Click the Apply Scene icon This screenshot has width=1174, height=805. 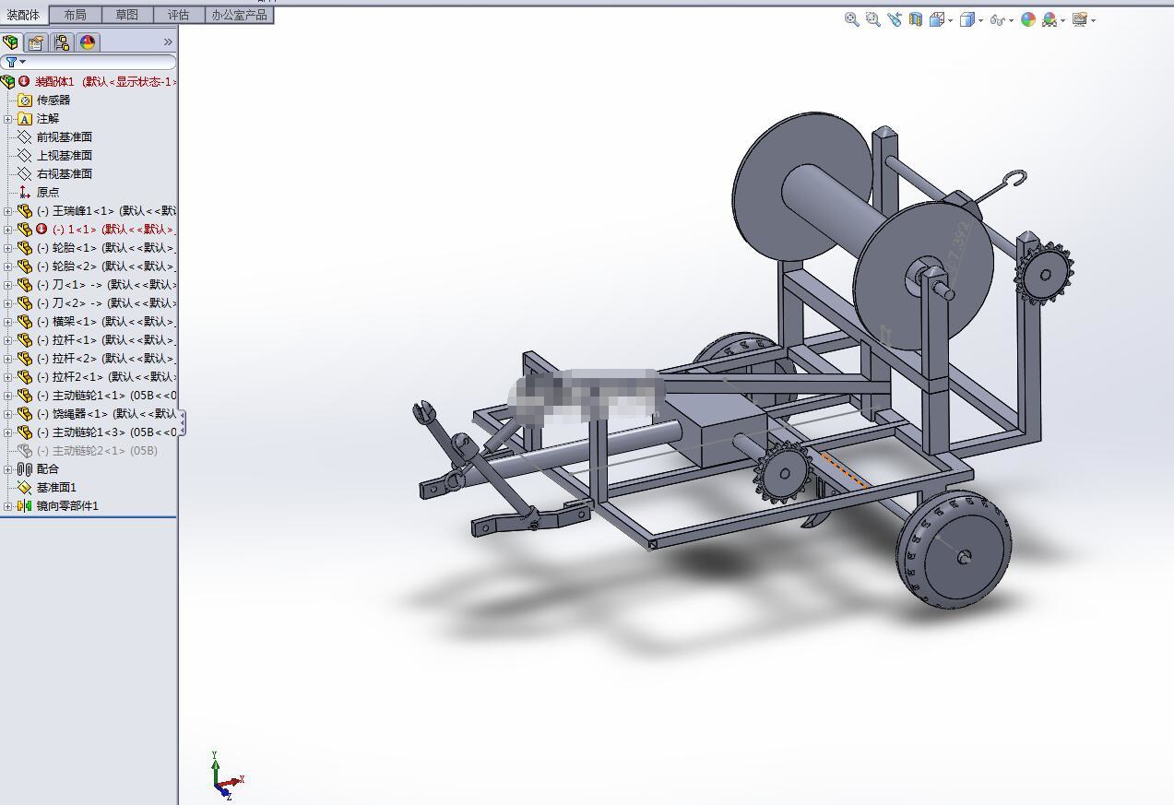[1049, 19]
